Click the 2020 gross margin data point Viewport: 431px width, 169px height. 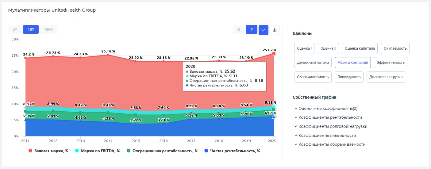click(274, 54)
